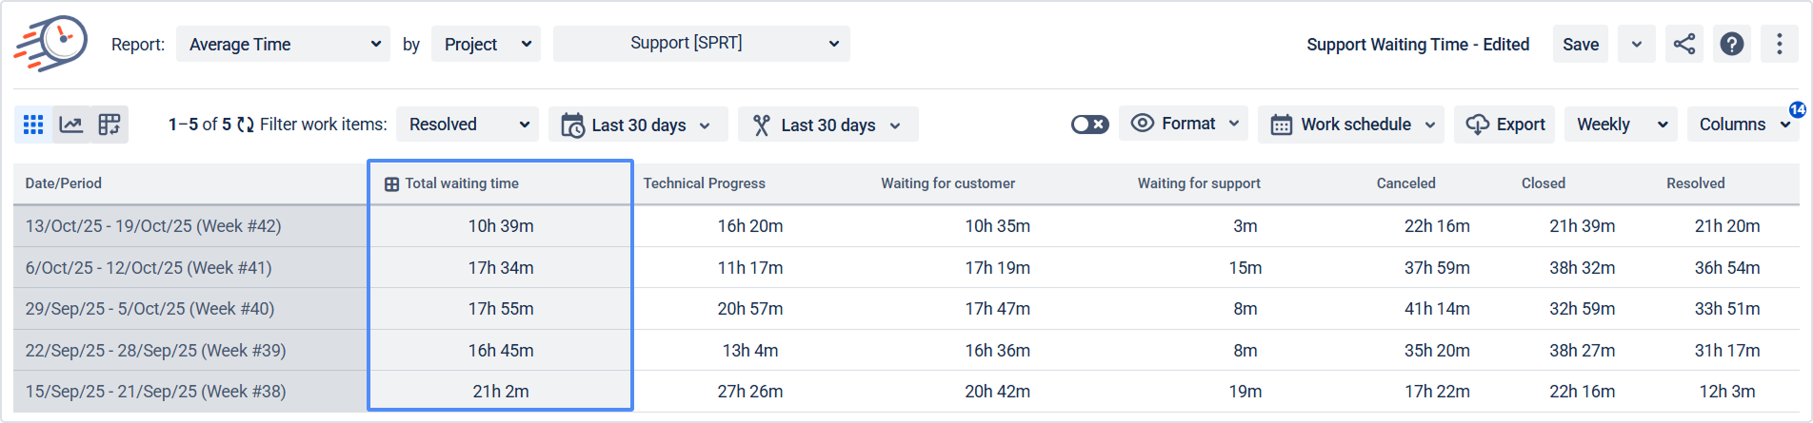Open the Average Time report dropdown
Image resolution: width=1813 pixels, height=423 pixels.
283,44
